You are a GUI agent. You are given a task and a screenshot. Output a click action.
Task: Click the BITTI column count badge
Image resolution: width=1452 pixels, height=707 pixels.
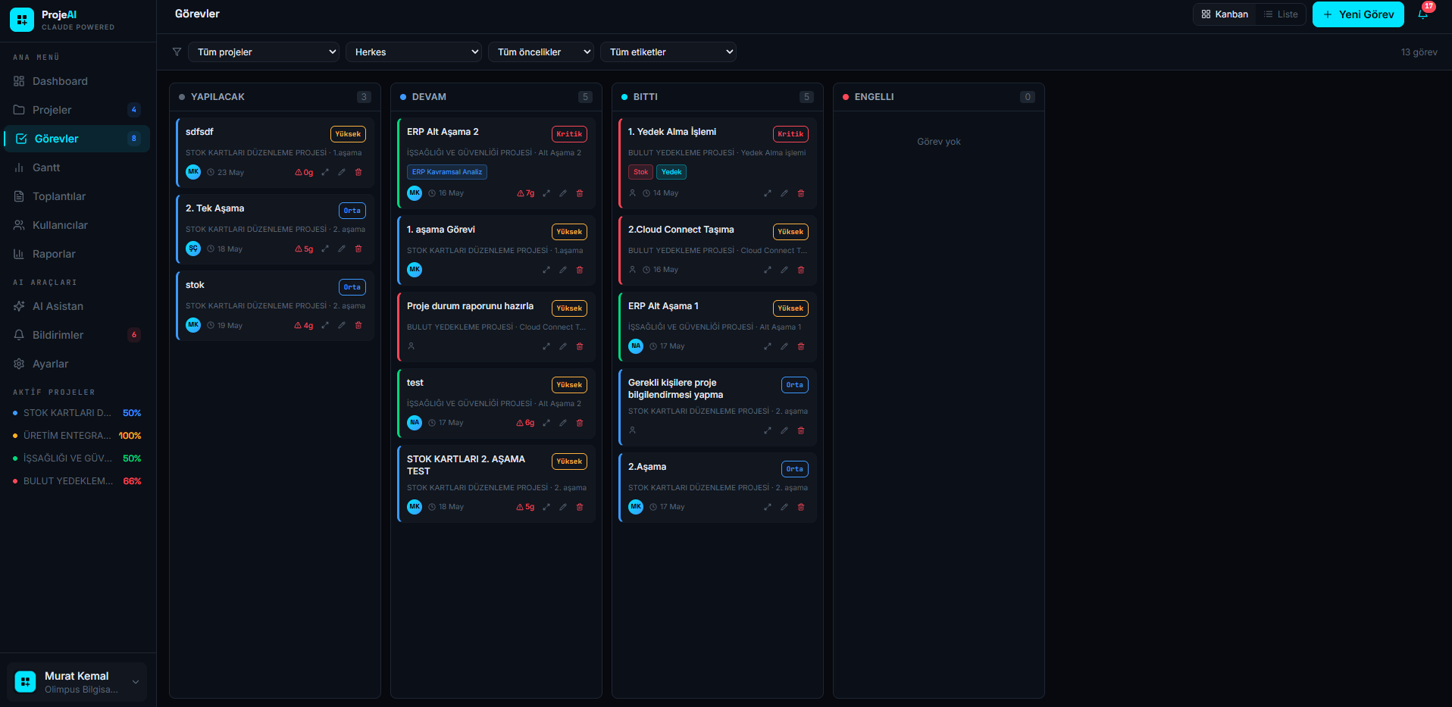pos(806,97)
